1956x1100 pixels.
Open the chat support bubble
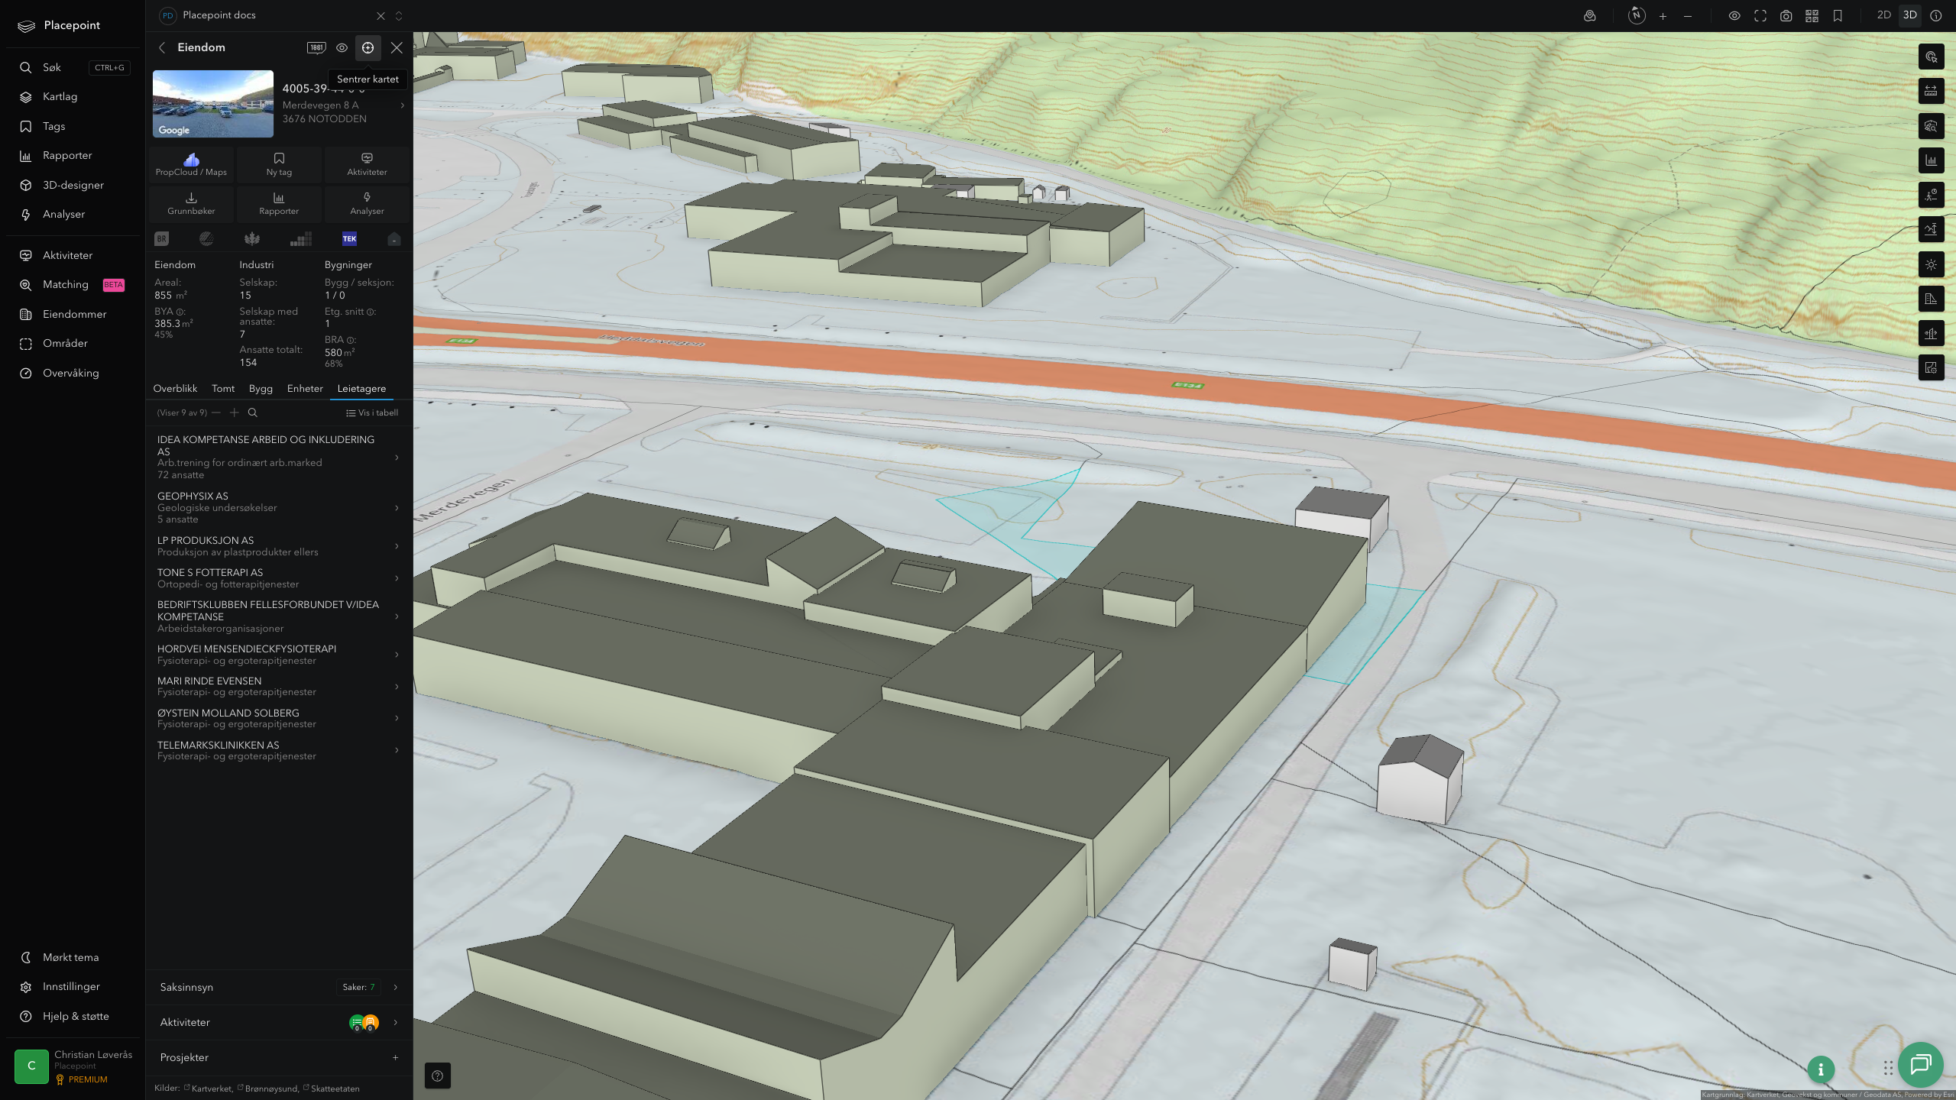click(x=1920, y=1064)
